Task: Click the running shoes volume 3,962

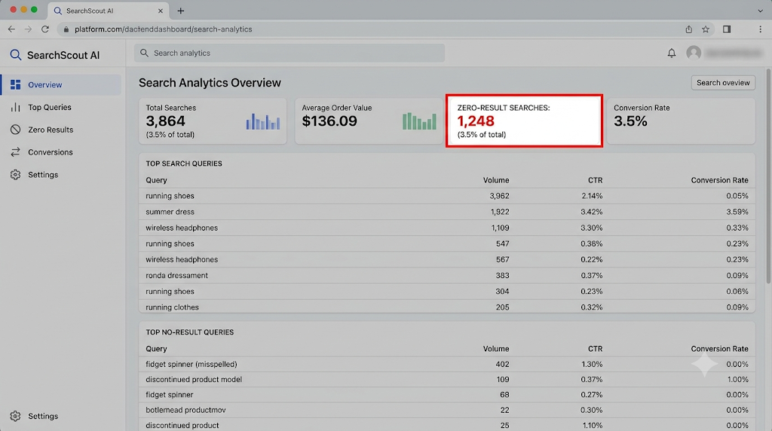Action: pos(499,196)
